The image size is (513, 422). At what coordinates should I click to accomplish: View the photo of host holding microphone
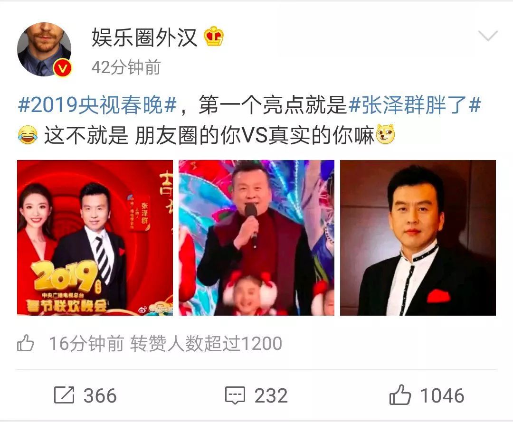[x=256, y=238]
